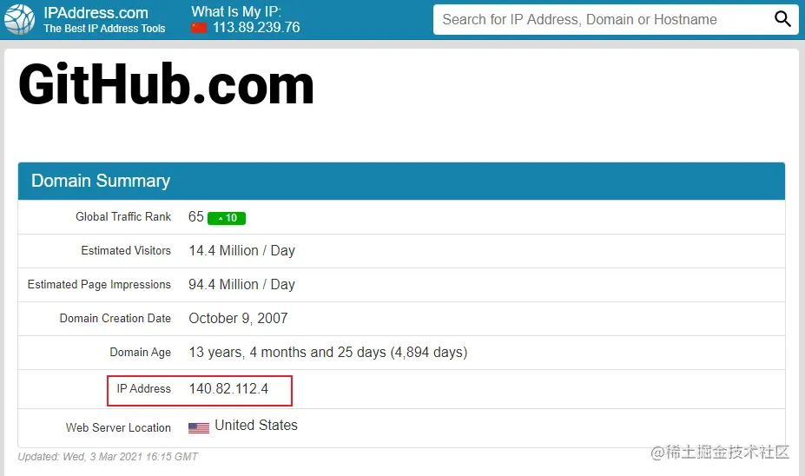Click the What Is My IP label
Screen dimensions: 805x476
click(236, 11)
